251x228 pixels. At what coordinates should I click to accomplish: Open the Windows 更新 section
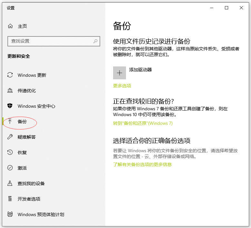click(32, 75)
